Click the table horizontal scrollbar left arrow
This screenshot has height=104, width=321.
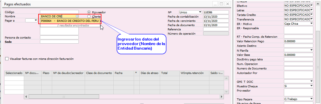[x=26, y=96]
